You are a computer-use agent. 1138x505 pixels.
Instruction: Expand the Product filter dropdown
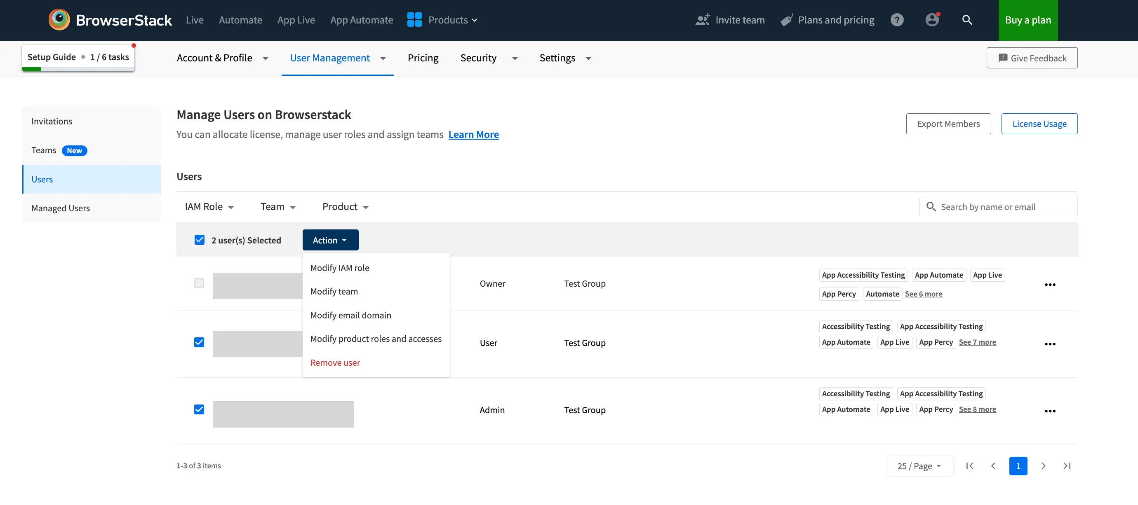tap(346, 206)
